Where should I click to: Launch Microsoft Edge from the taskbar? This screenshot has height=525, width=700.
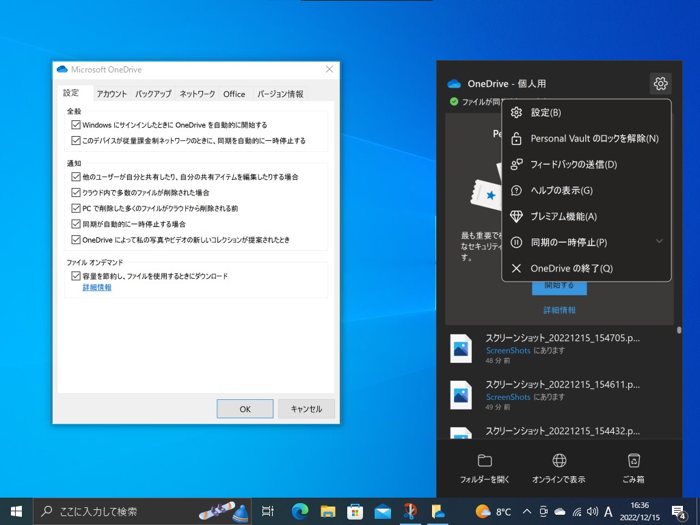(x=297, y=511)
